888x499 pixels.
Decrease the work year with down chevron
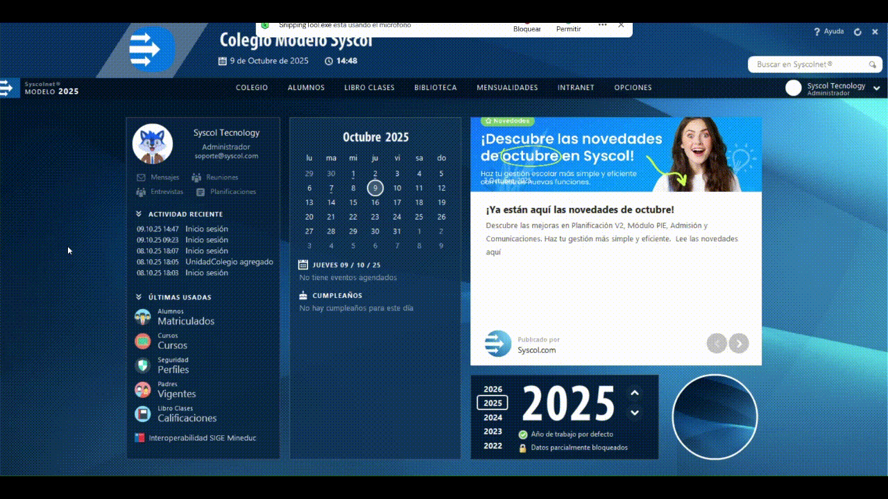tap(634, 413)
